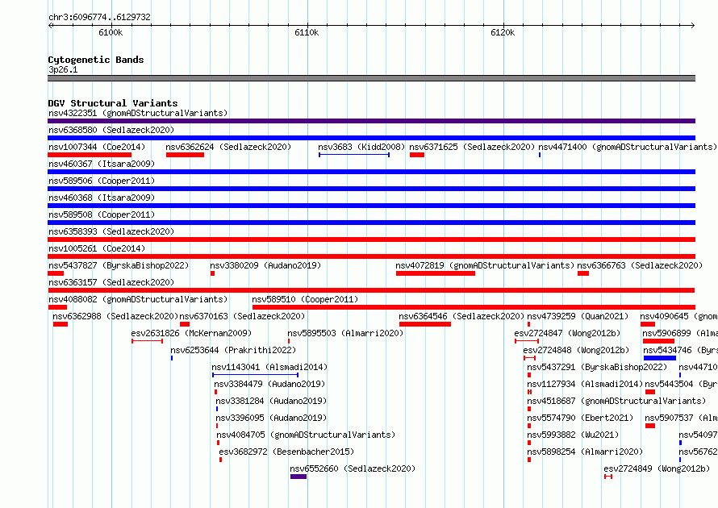718x508 pixels.
Task: Select the nsv3683 (Kidd2008) blue interval
Action: pyautogui.click(x=354, y=155)
